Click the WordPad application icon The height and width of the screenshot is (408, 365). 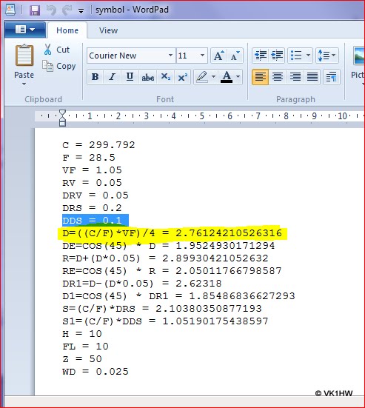[x=10, y=10]
